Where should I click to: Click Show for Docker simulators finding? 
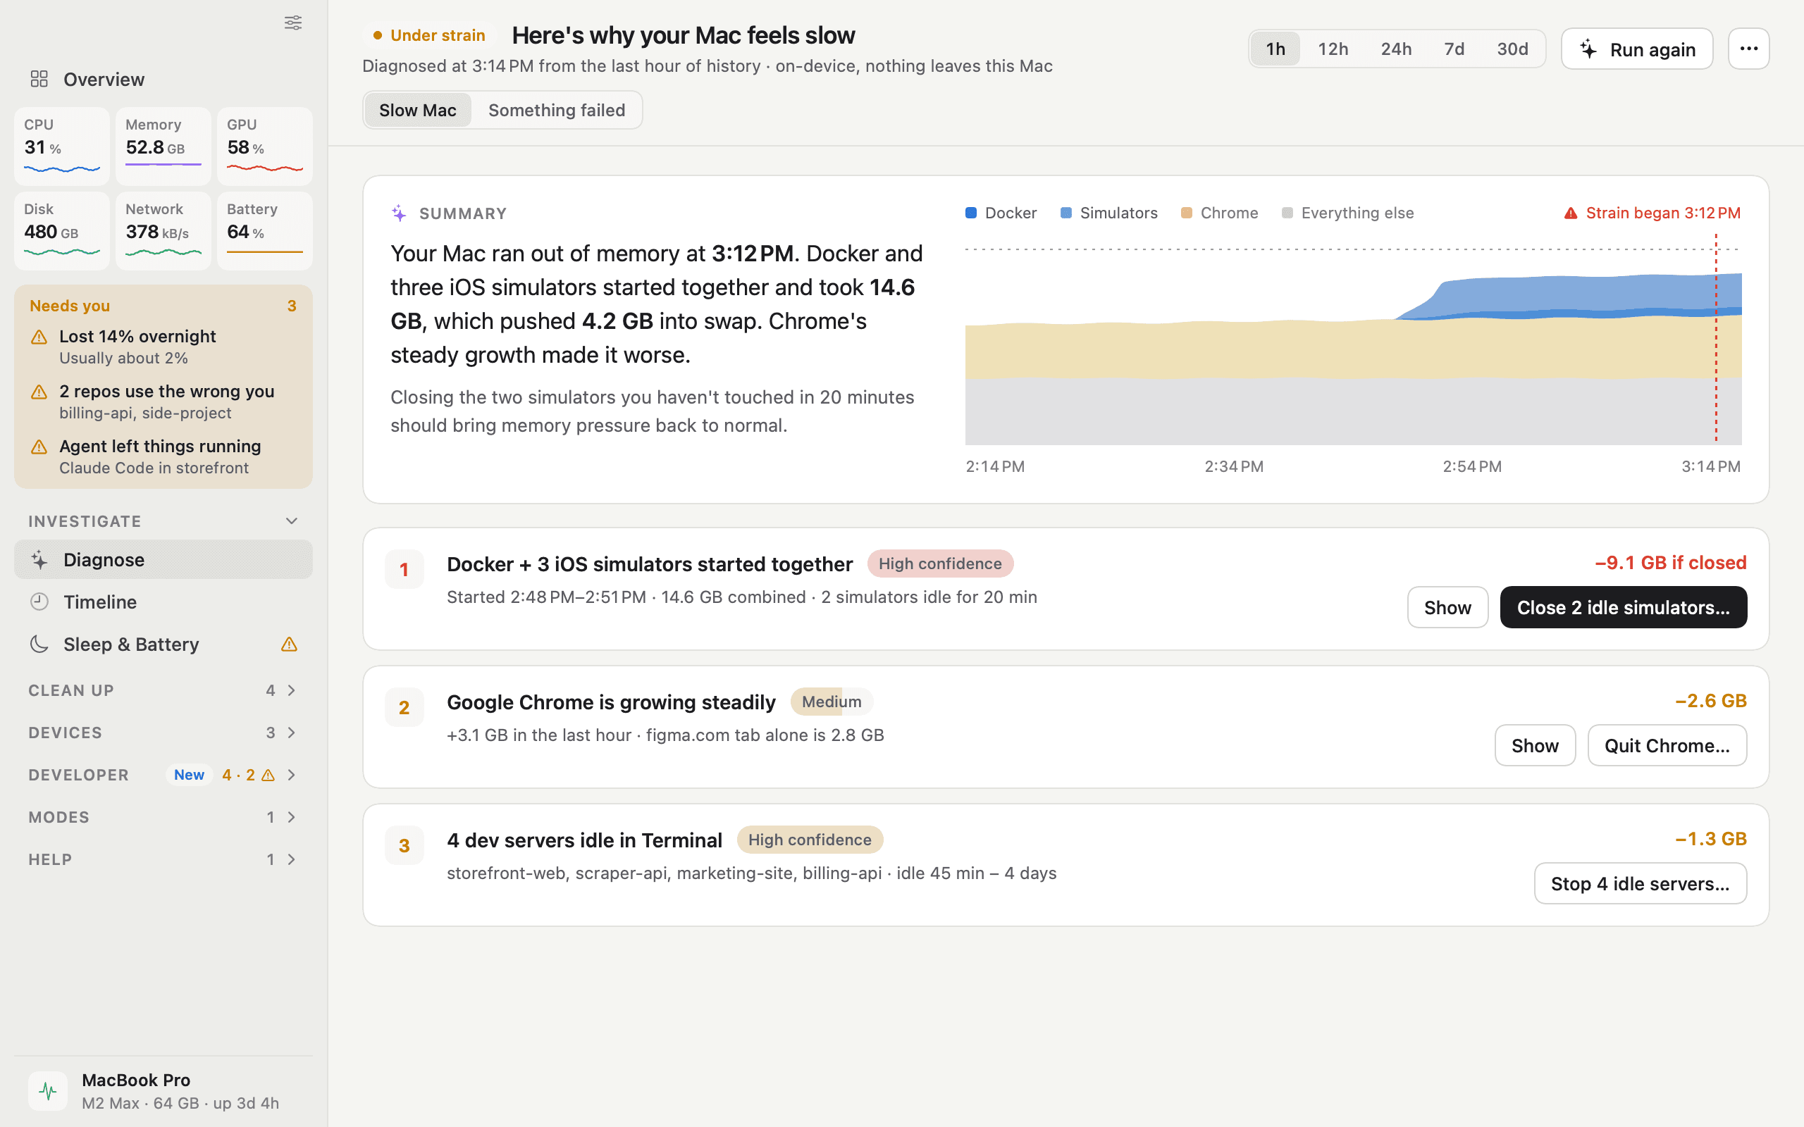point(1447,607)
